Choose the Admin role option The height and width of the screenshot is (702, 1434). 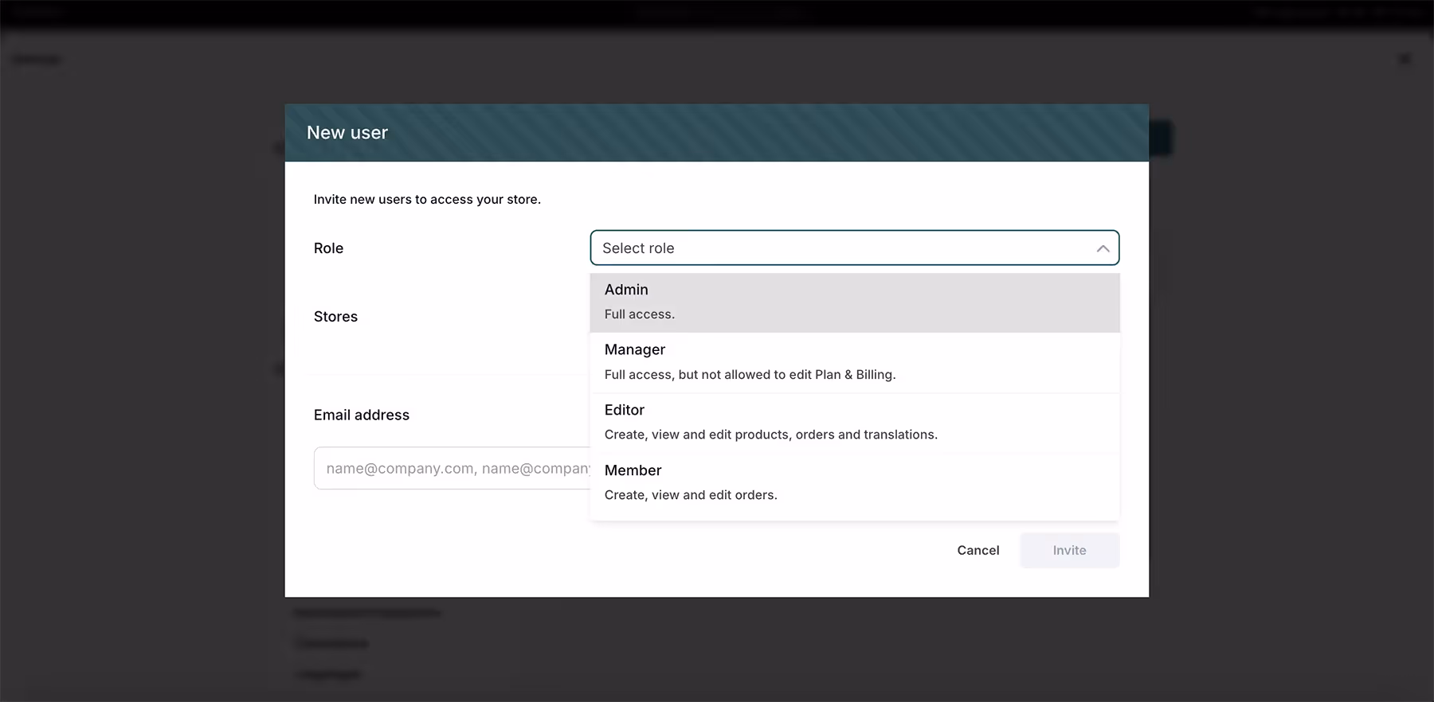click(x=854, y=302)
